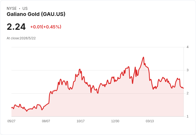
Task: Click the 03/13 date axis label
Action: [x=150, y=121]
